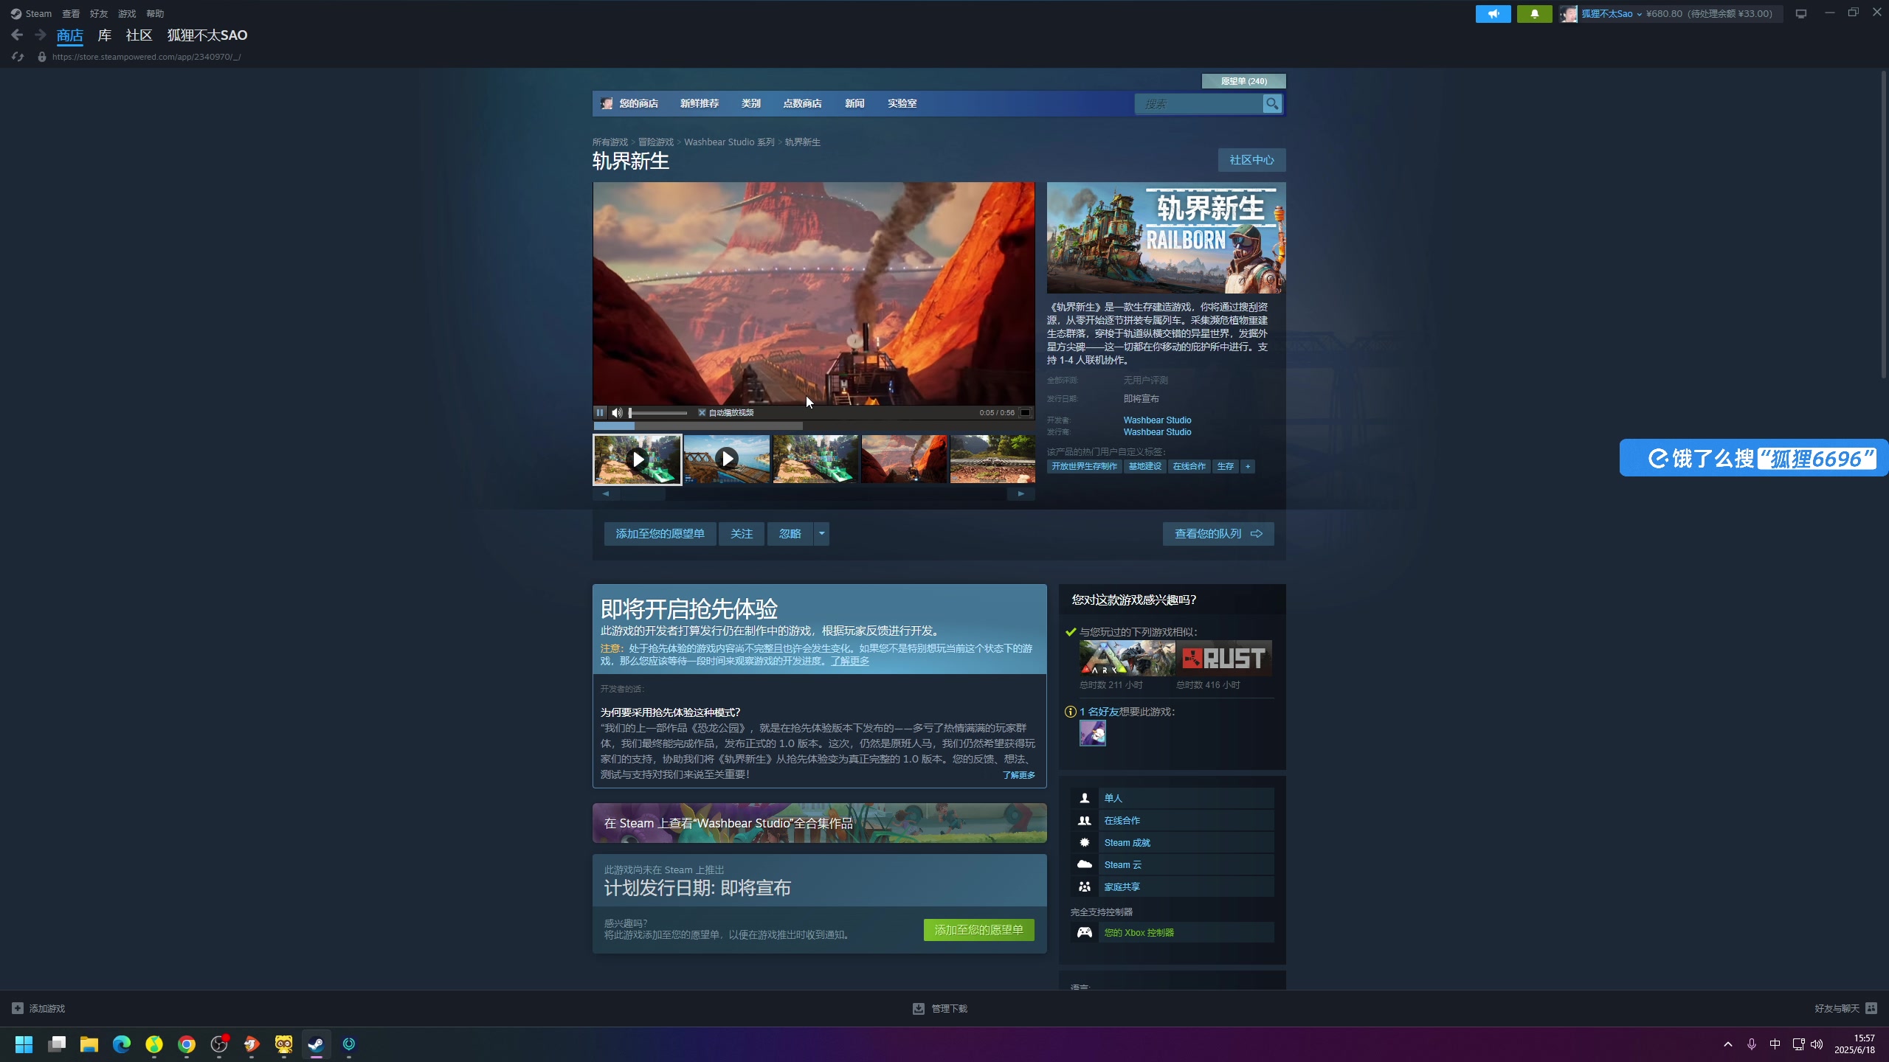Open the 帮助 menu
Screen dimensions: 1889x1062
[155, 13]
